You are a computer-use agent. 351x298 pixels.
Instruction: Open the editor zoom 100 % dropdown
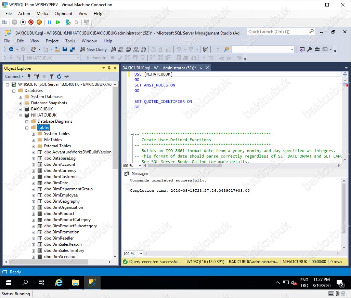pos(140,166)
